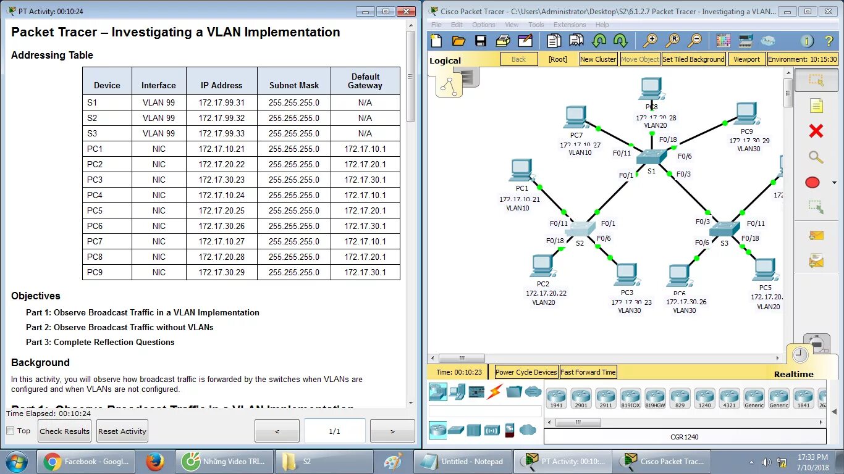The image size is (844, 474).
Task: Click the Copy icon in the toolbar
Action: (x=554, y=41)
